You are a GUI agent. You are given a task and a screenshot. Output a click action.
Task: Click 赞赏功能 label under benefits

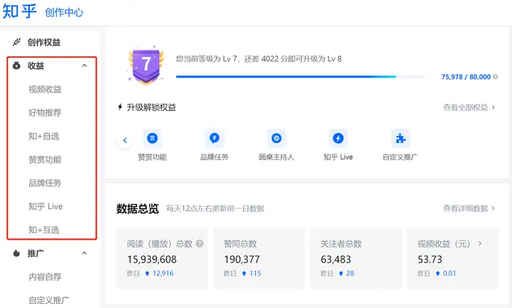[152, 157]
